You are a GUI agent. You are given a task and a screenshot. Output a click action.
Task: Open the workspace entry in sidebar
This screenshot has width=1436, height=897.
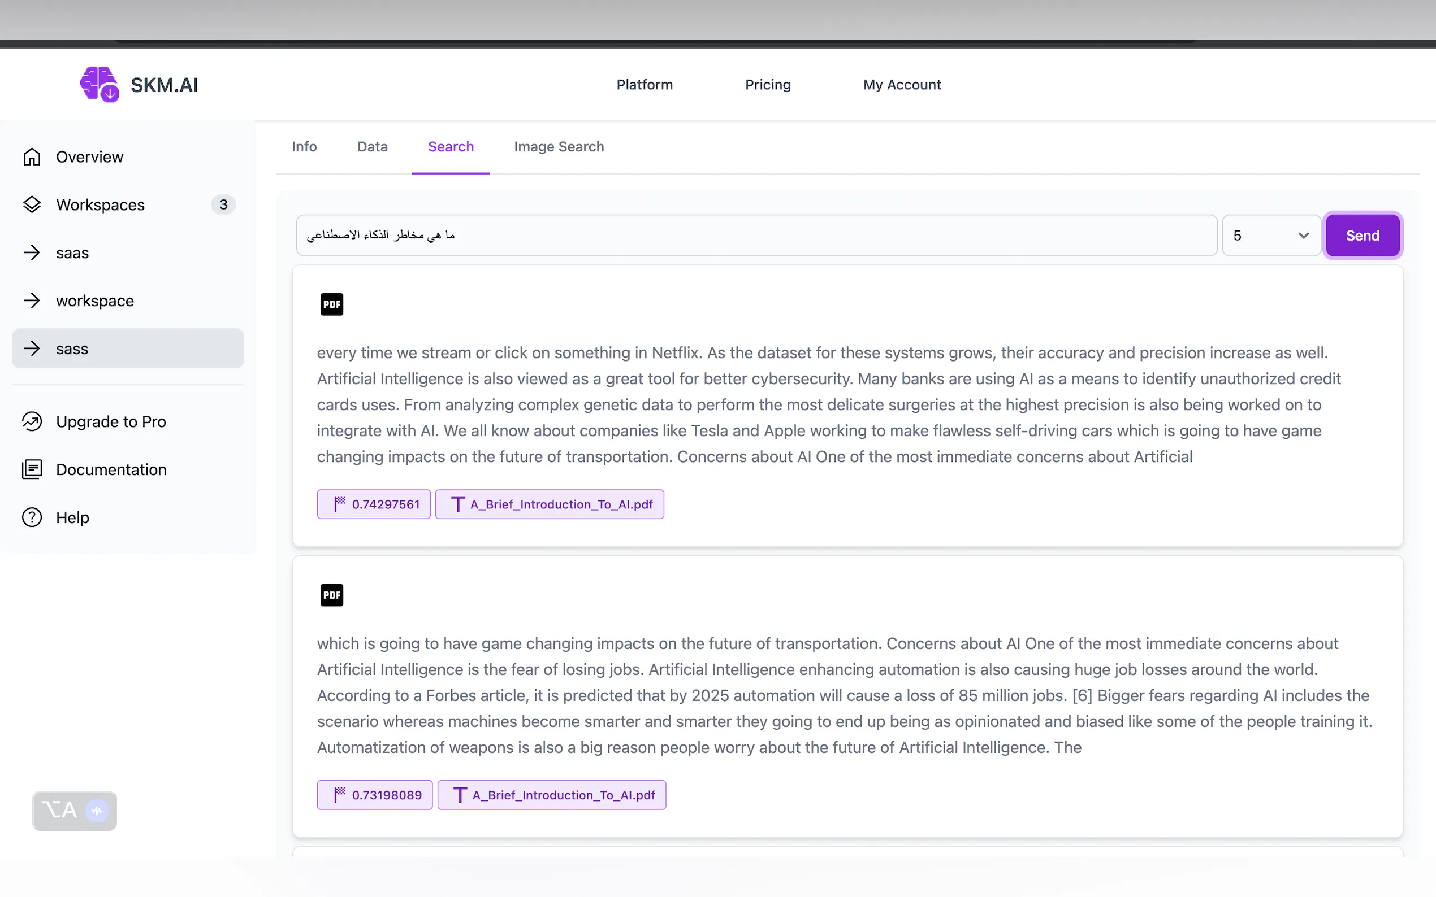click(x=95, y=301)
